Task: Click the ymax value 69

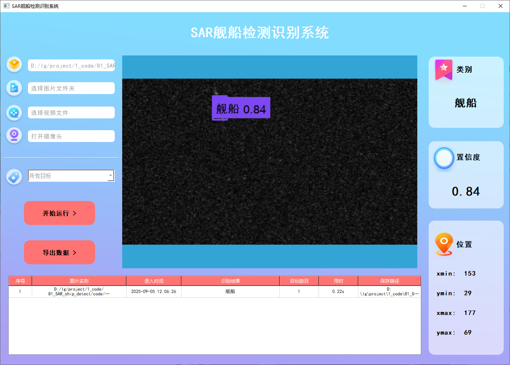Action: [468, 332]
